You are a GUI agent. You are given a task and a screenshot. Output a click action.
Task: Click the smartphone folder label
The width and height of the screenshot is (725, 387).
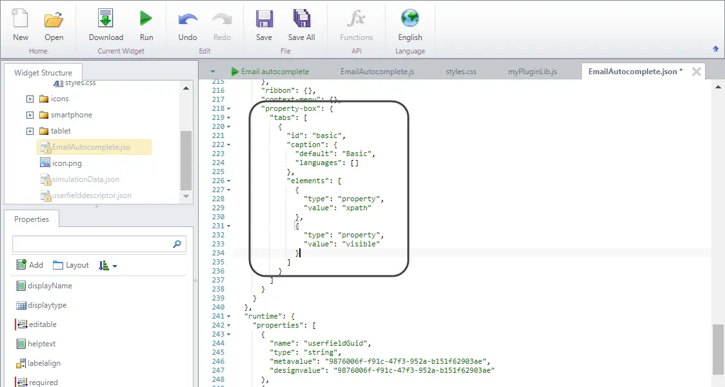pos(71,115)
